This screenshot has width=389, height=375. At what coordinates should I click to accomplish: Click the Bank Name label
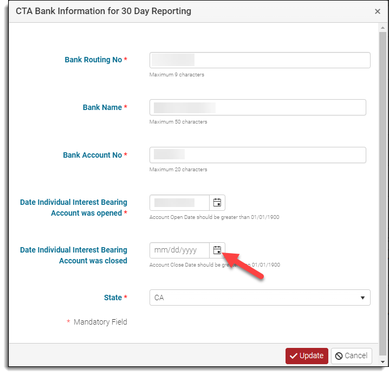[x=102, y=107]
